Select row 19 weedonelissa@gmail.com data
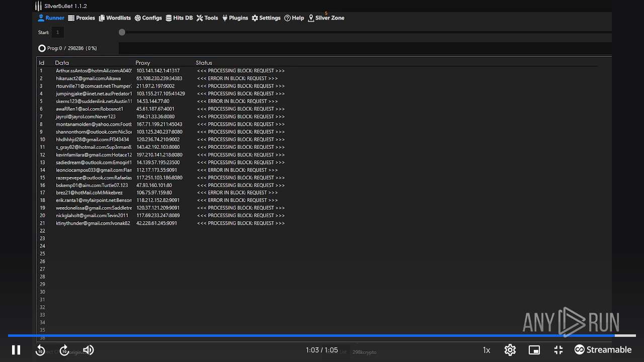The image size is (644, 362). click(x=94, y=208)
